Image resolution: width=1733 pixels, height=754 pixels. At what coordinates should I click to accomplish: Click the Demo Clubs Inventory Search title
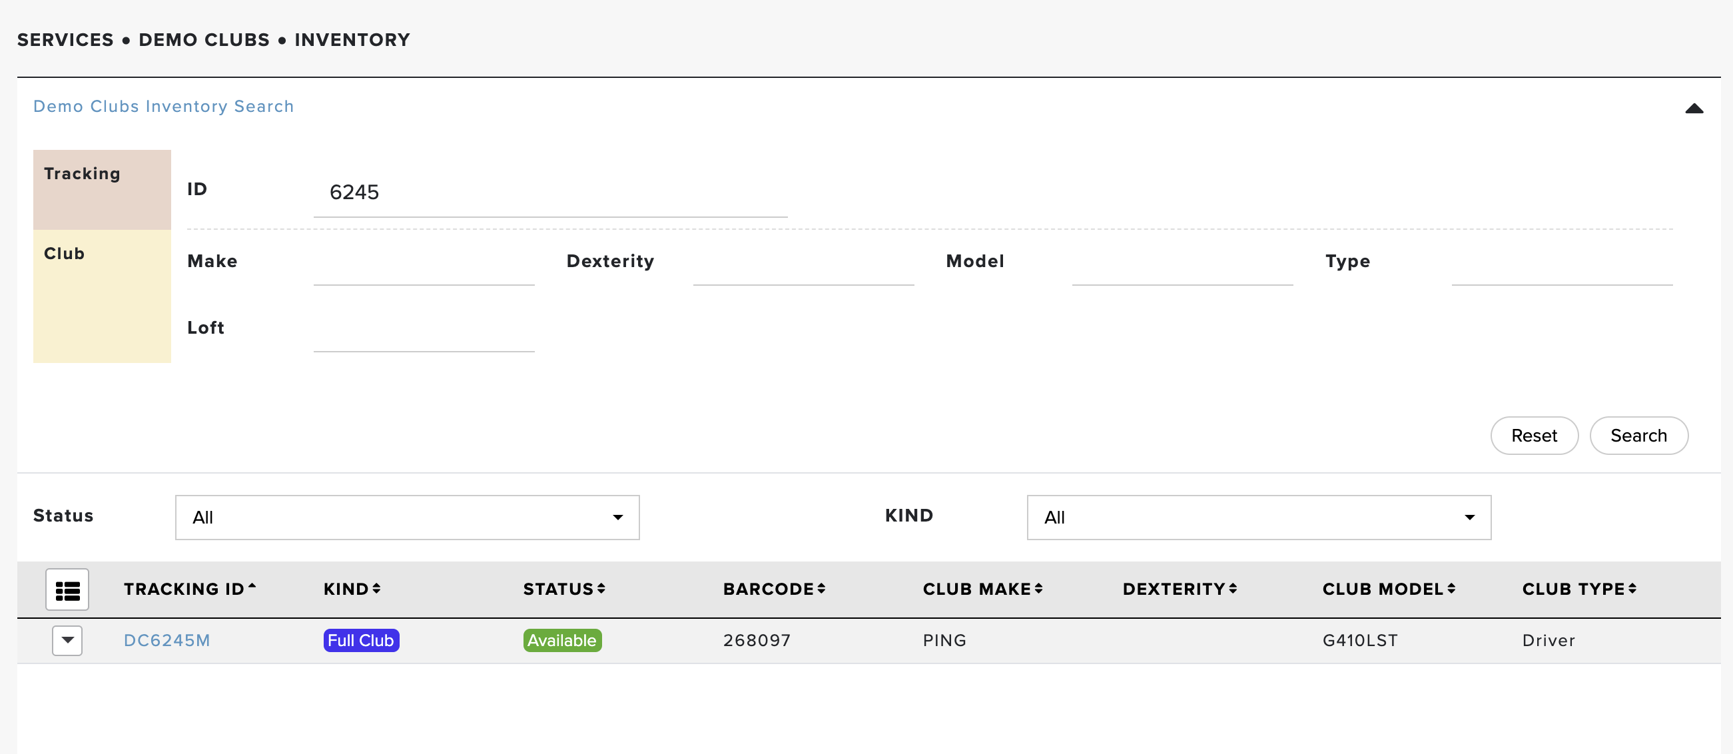tap(163, 107)
